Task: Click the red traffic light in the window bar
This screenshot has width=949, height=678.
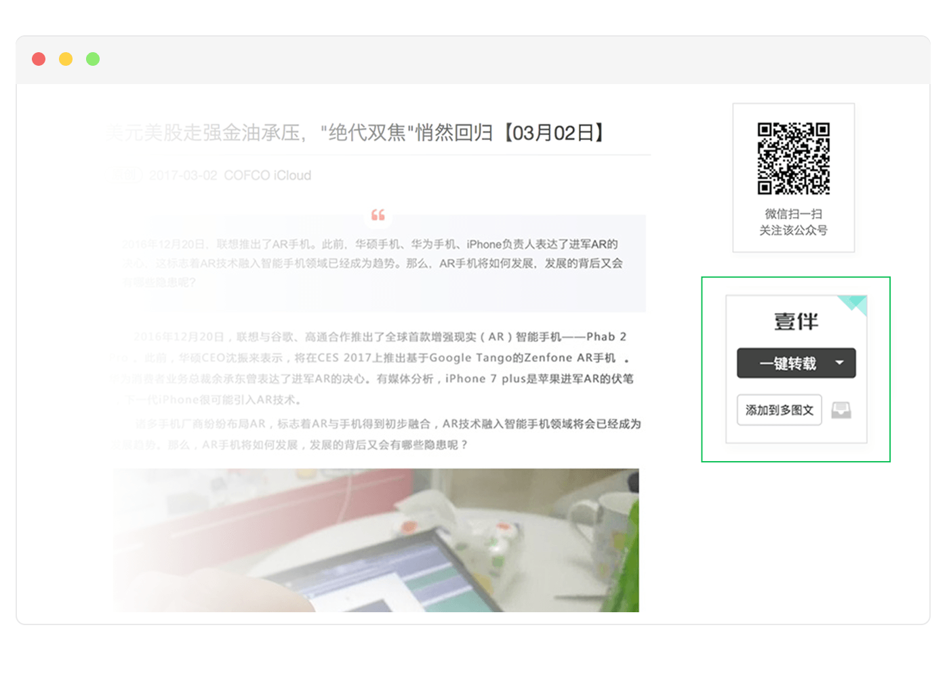Action: tap(39, 59)
